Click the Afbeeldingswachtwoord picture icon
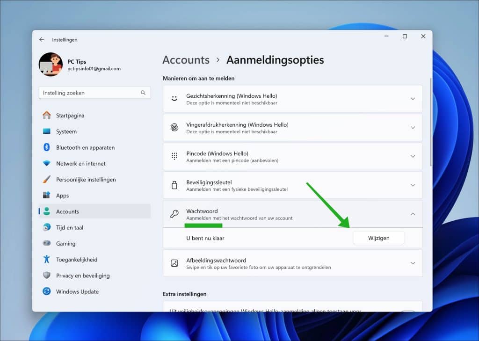The image size is (479, 341). pyautogui.click(x=174, y=263)
